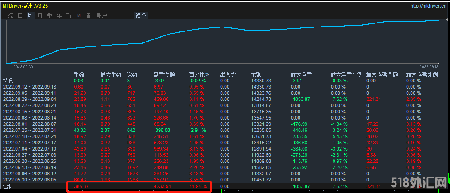
Task: Select the 周 weekly tab
Action: coord(30,16)
